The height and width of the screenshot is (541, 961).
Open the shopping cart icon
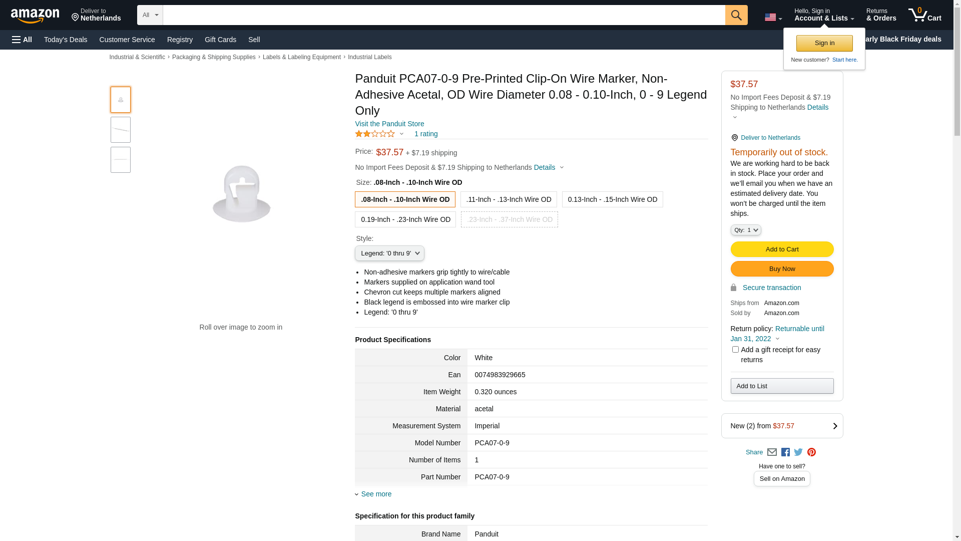(x=924, y=15)
